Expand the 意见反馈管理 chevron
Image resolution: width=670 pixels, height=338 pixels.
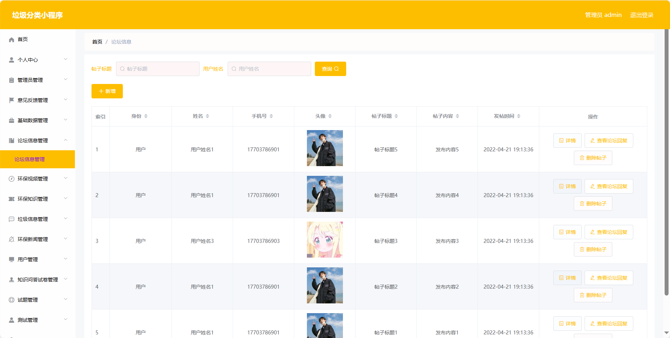(x=66, y=99)
